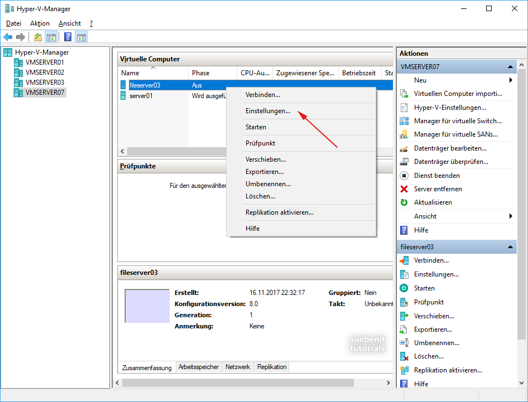The width and height of the screenshot is (528, 402).
Task: Click the Prüfpunkt icon in Aktionen
Action: pyautogui.click(x=404, y=302)
